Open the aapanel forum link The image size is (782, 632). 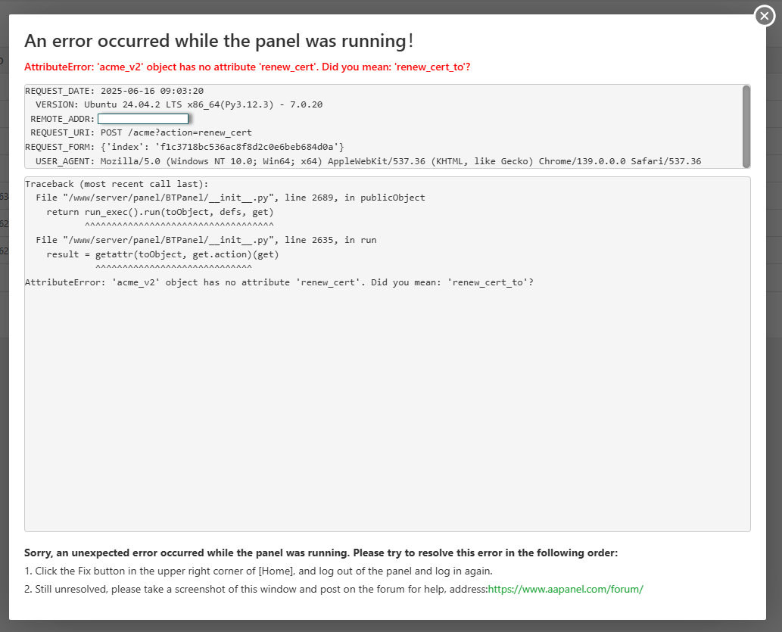(565, 589)
